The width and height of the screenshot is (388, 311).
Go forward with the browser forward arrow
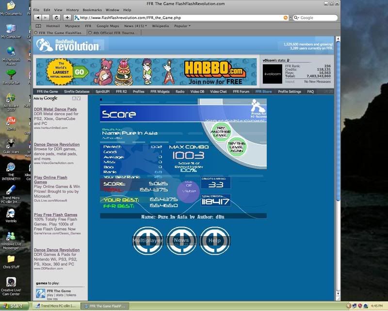[x=46, y=17]
